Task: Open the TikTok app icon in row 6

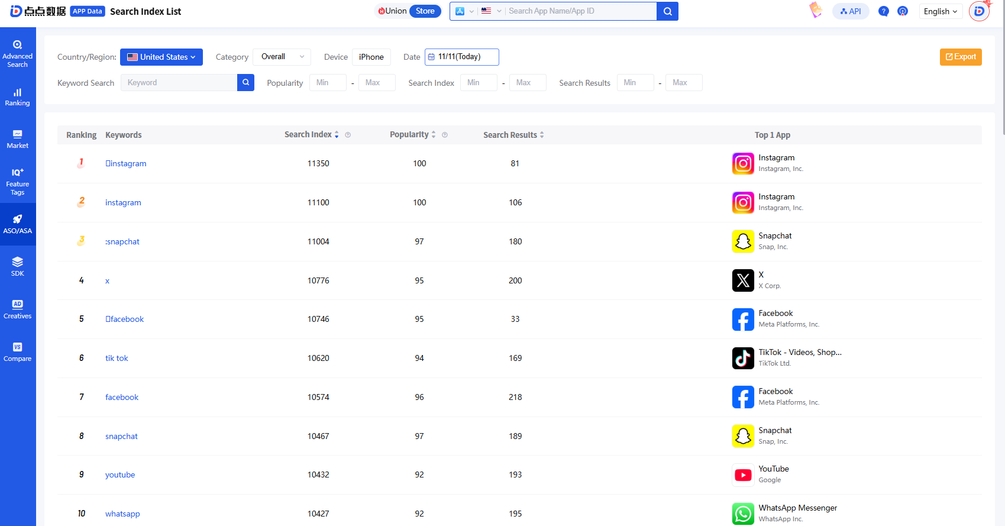Action: coord(743,358)
